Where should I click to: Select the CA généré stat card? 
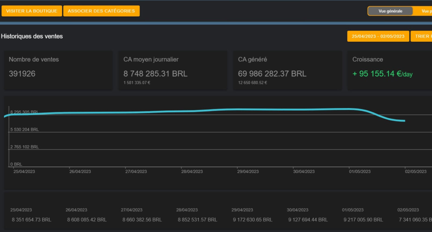coord(287,70)
